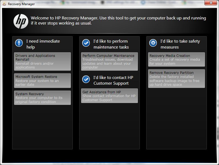Click the 'contact HP Customer Support' heading
This screenshot has width=219, height=165.
point(113,80)
